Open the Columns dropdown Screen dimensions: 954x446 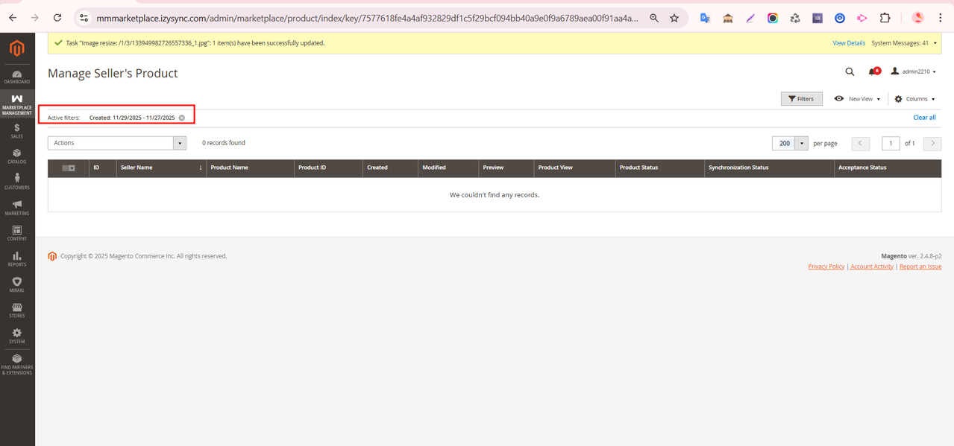pos(914,99)
